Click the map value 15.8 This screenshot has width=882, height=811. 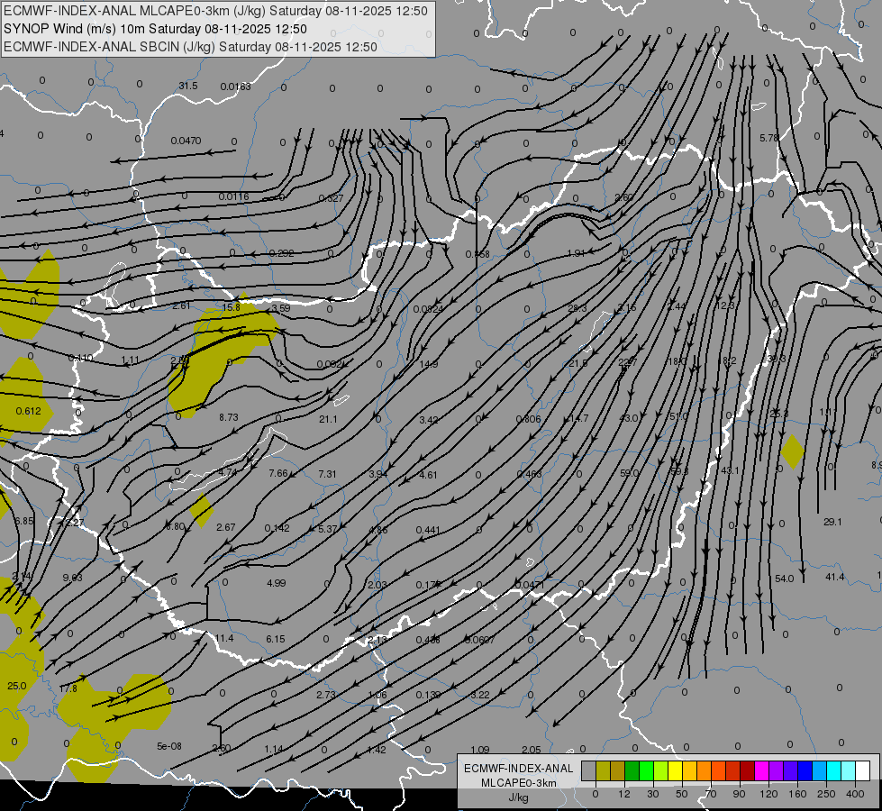point(232,307)
